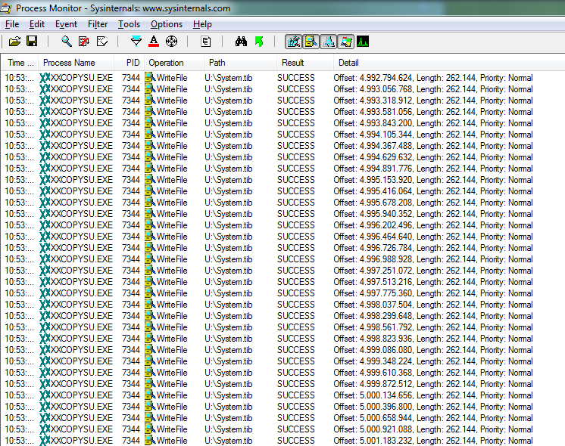The height and width of the screenshot is (446, 565).
Task: Select row with Offset 4.996.464.640
Action: pos(282,237)
